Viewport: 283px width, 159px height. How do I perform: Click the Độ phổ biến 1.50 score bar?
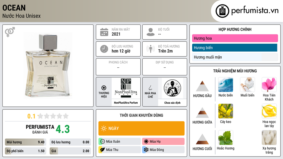[25, 151]
